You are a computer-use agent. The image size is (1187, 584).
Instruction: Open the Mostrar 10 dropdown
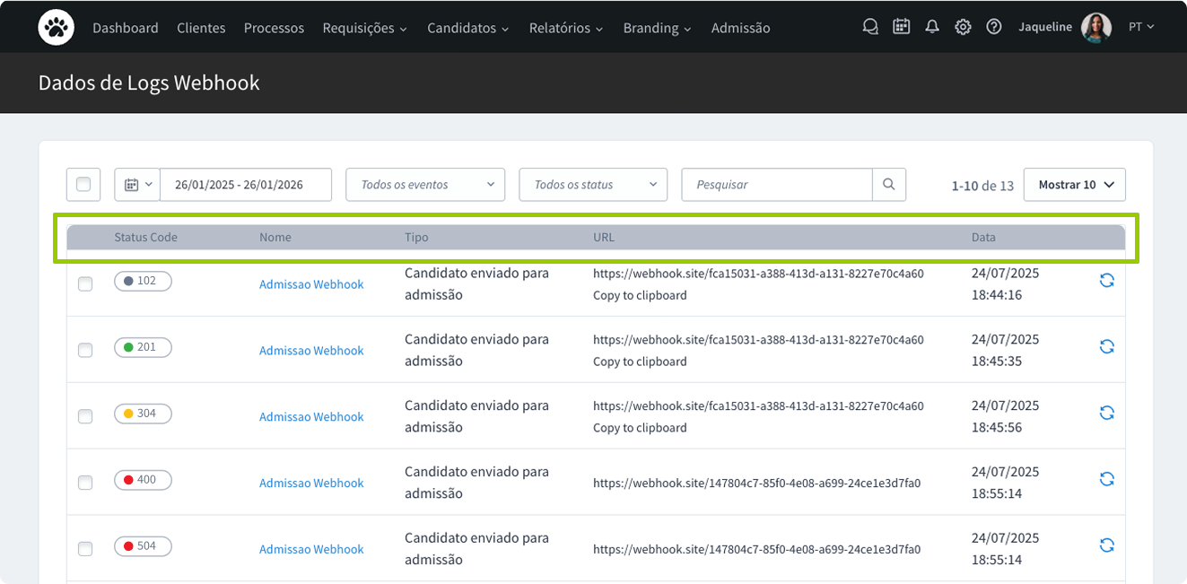1074,184
